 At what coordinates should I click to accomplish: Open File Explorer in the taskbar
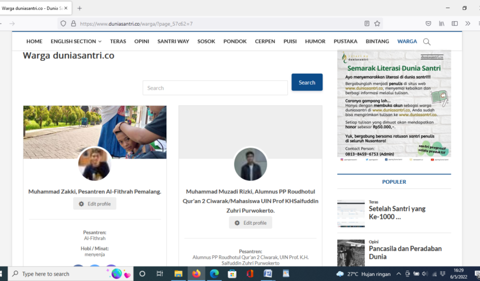click(x=178, y=273)
